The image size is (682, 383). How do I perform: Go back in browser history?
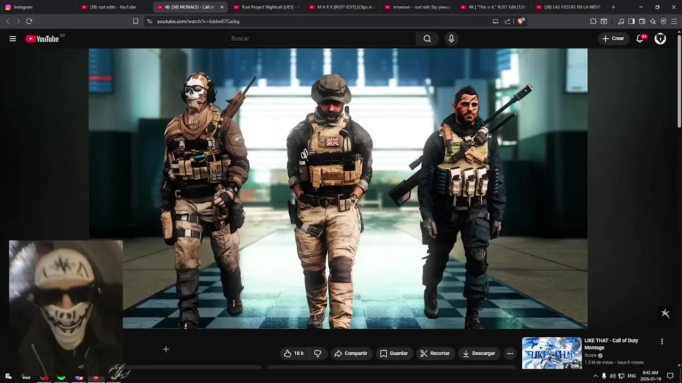(7, 21)
